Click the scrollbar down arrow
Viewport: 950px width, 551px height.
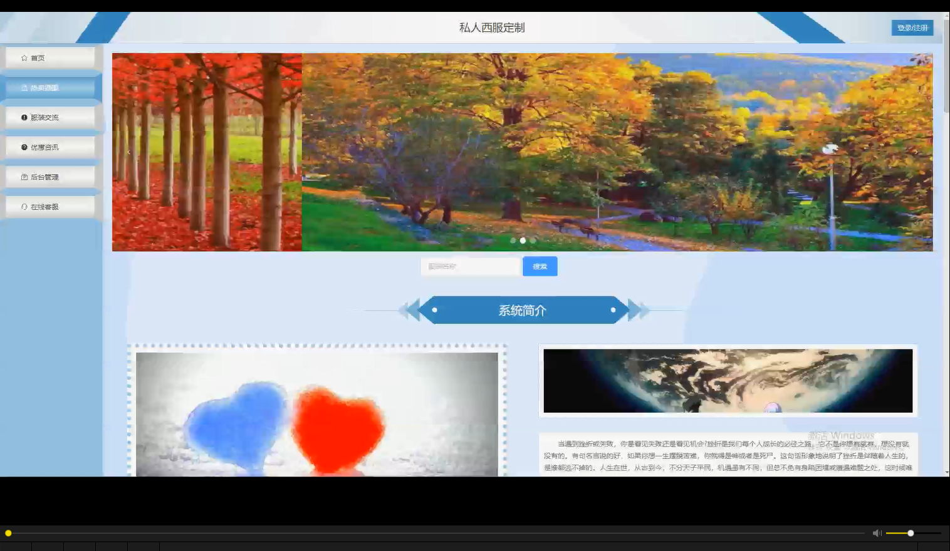[946, 472]
